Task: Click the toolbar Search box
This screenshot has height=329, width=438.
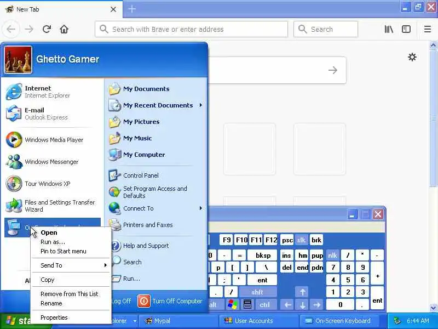Action: 326,29
